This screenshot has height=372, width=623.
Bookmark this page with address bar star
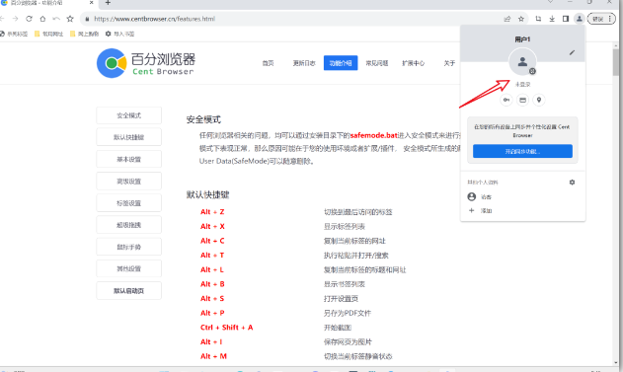tap(521, 19)
